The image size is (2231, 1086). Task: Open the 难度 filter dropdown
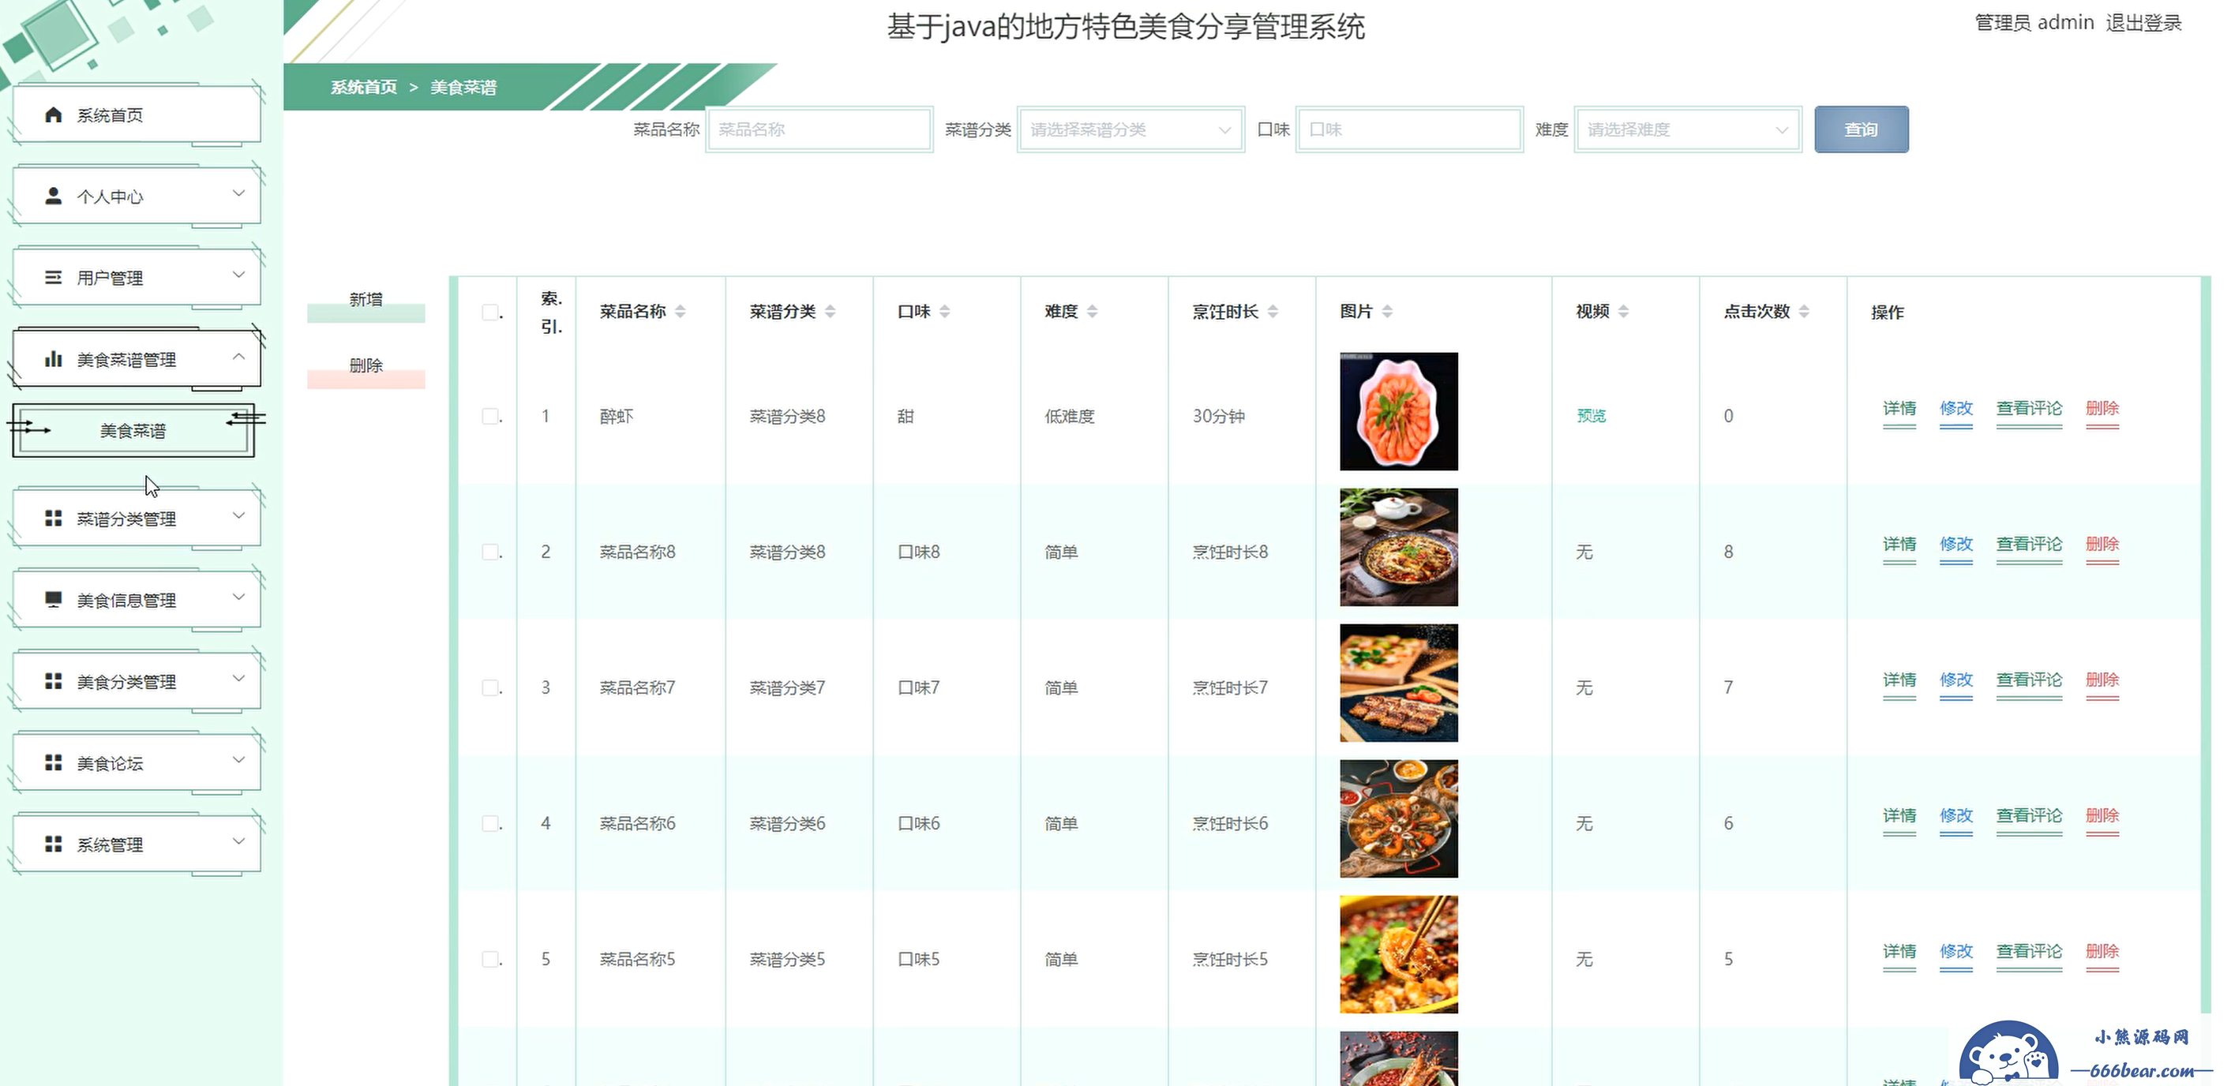click(1688, 130)
